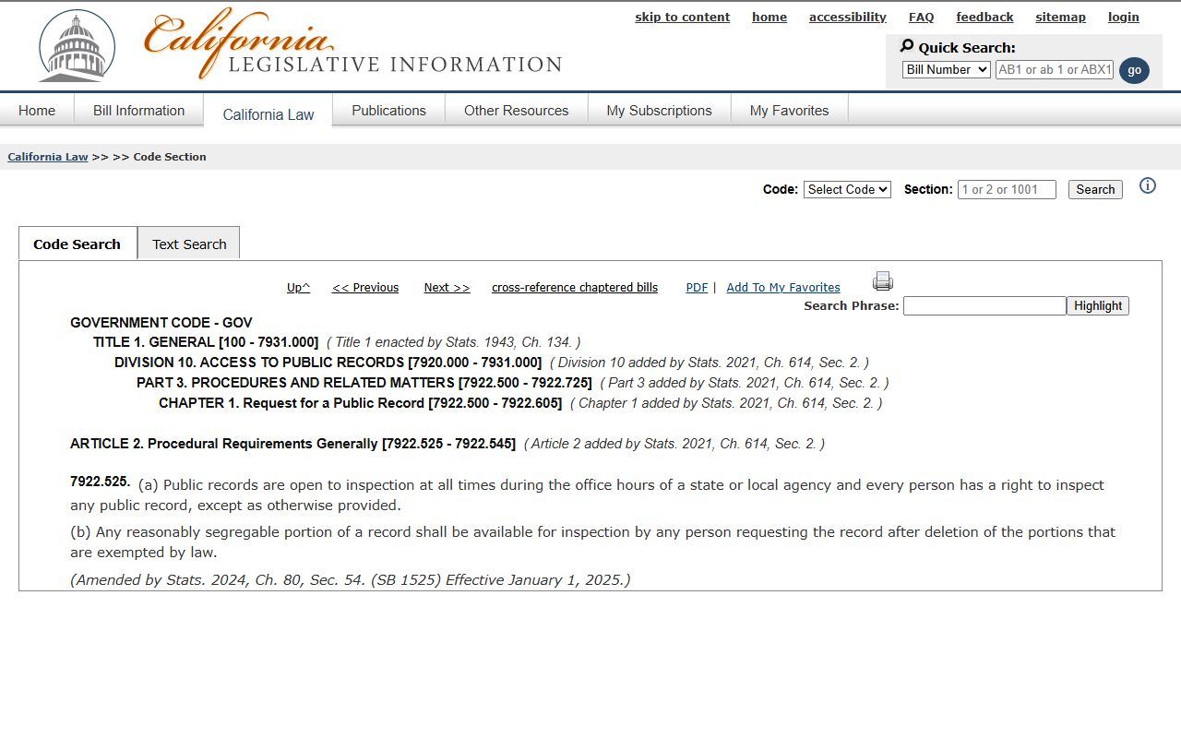Open My Favorites tab
The height and width of the screenshot is (738, 1181).
coord(789,110)
